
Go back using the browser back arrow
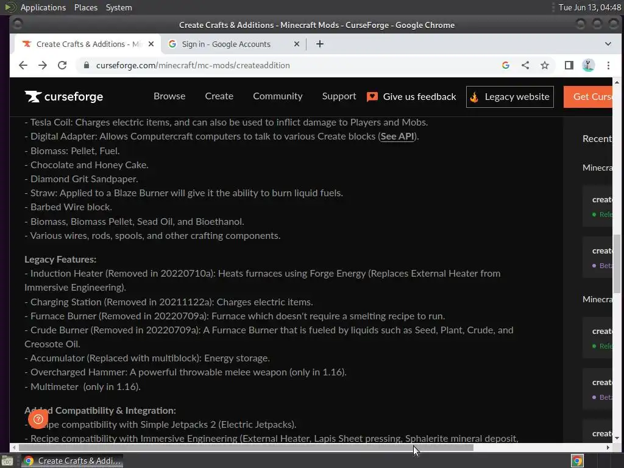click(23, 65)
